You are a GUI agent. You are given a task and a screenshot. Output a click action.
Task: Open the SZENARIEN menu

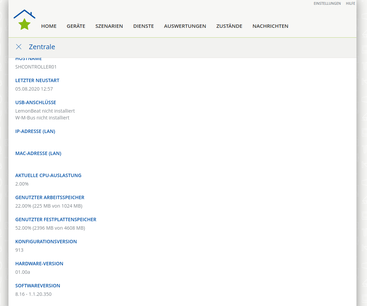point(109,26)
